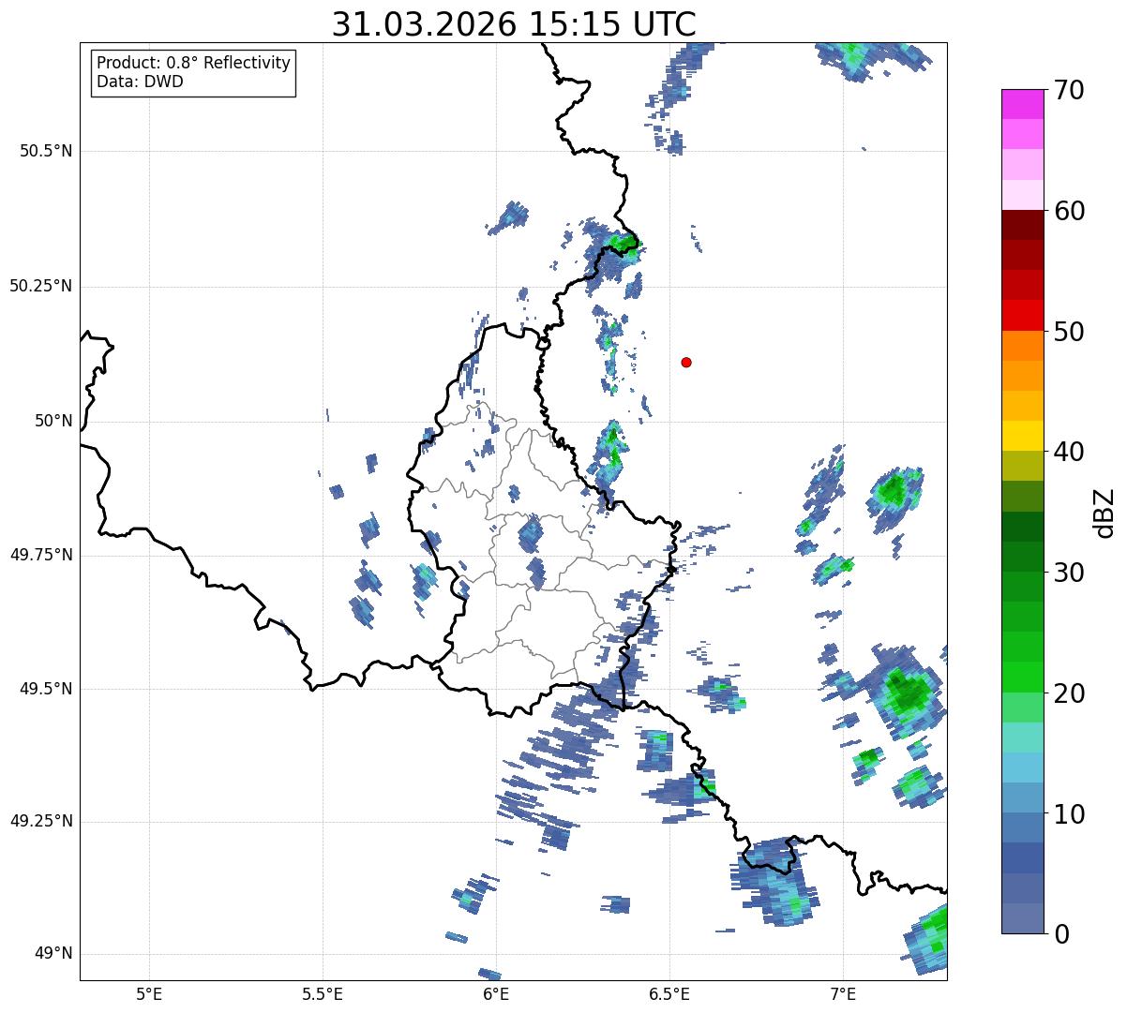Click the bright green swatch just above 20
The height and width of the screenshot is (1013, 1127).
(x=1022, y=678)
